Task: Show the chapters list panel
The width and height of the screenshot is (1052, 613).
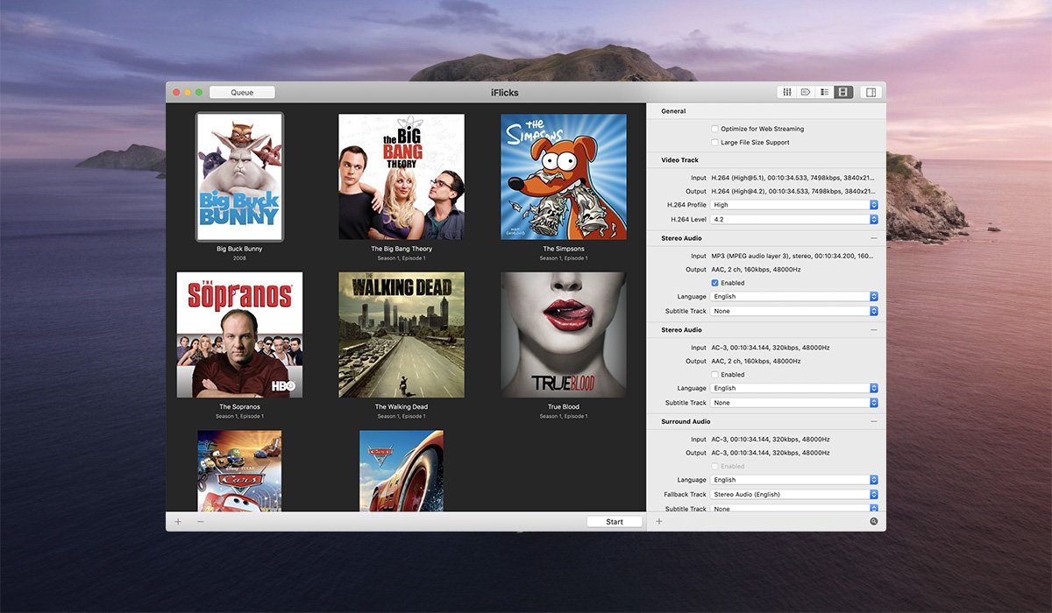Action: (825, 92)
